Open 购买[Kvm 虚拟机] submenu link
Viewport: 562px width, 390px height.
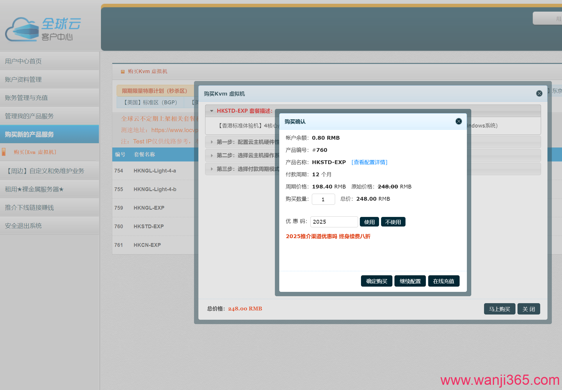tap(35, 152)
